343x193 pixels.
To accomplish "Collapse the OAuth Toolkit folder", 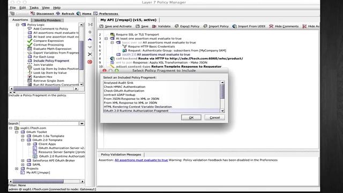I will point(17,132).
